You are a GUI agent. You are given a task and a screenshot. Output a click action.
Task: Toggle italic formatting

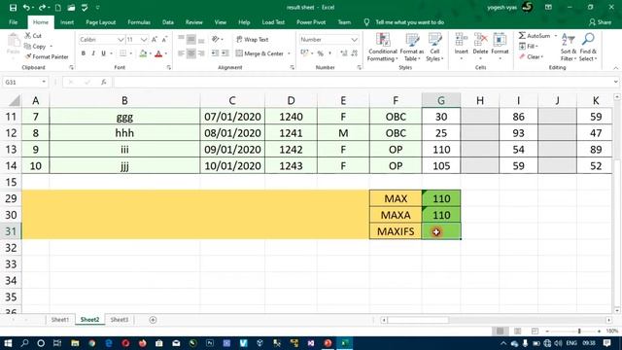tap(93, 53)
